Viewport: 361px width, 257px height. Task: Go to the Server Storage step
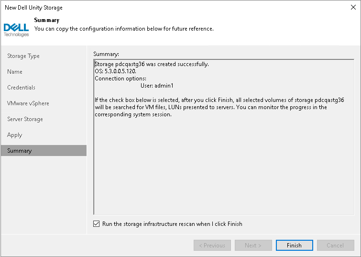tap(25, 119)
